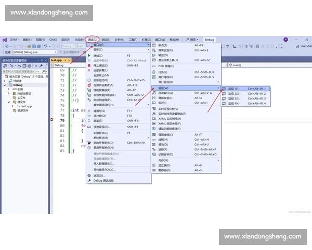Click the Call Stack icon (Alt+7)
312x250 pixels.
154,134
